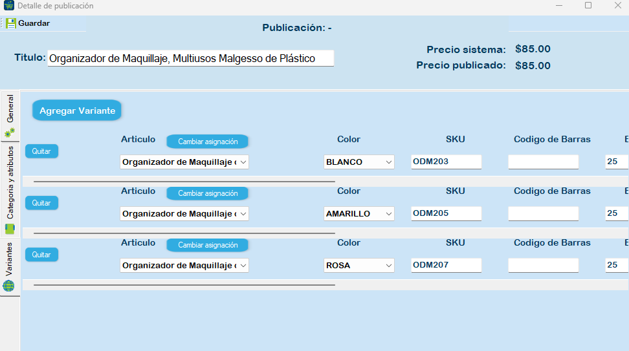Select the Variantes side tab
The image size is (629, 351).
pyautogui.click(x=10, y=260)
